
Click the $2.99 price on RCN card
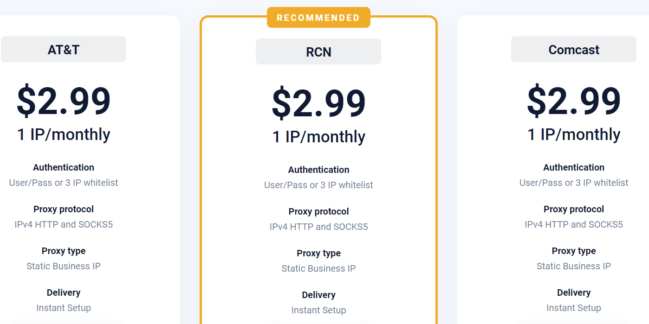point(318,103)
